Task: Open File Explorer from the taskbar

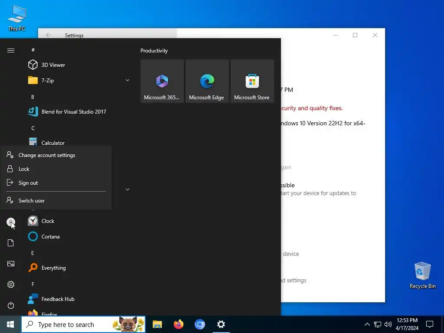Action: click(x=157, y=324)
